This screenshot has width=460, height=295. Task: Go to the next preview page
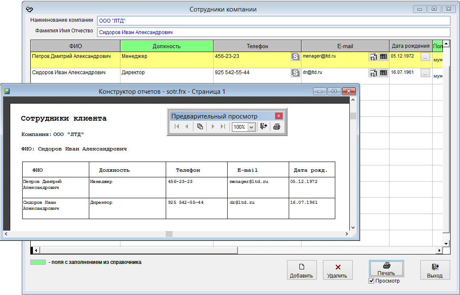coord(213,127)
